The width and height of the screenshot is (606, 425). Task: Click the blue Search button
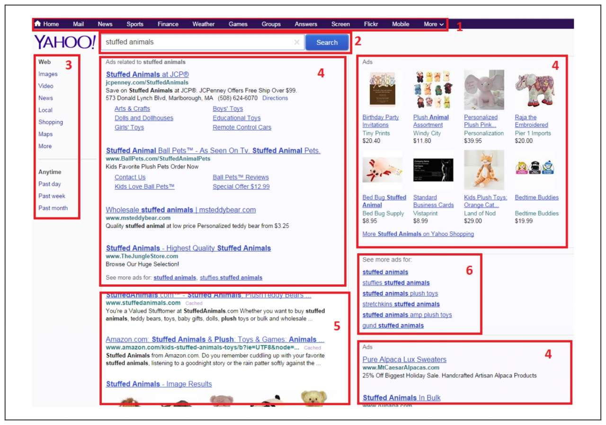[327, 42]
